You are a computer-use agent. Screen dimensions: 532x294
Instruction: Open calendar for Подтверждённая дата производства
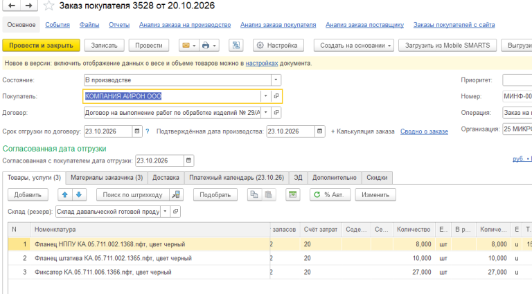(319, 131)
